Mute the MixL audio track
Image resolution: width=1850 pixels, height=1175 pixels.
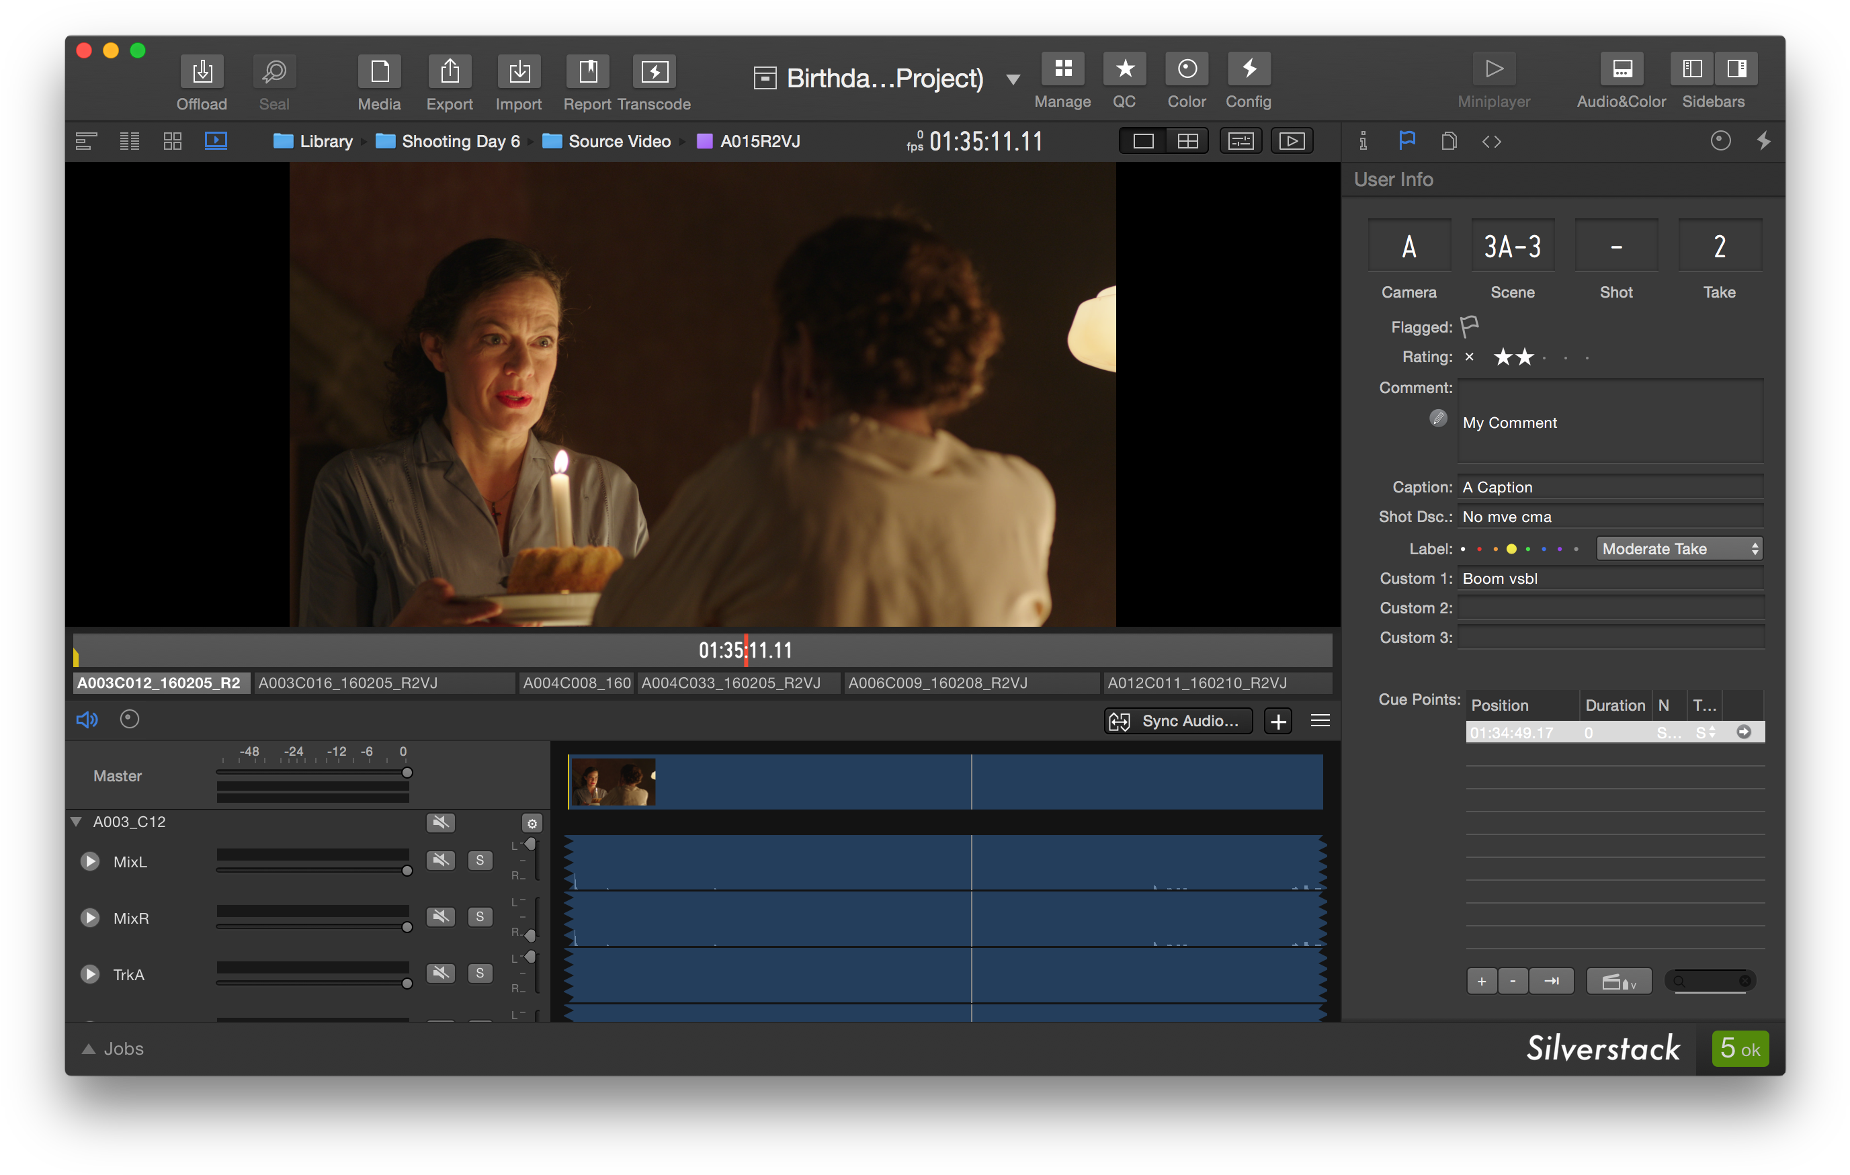(440, 860)
